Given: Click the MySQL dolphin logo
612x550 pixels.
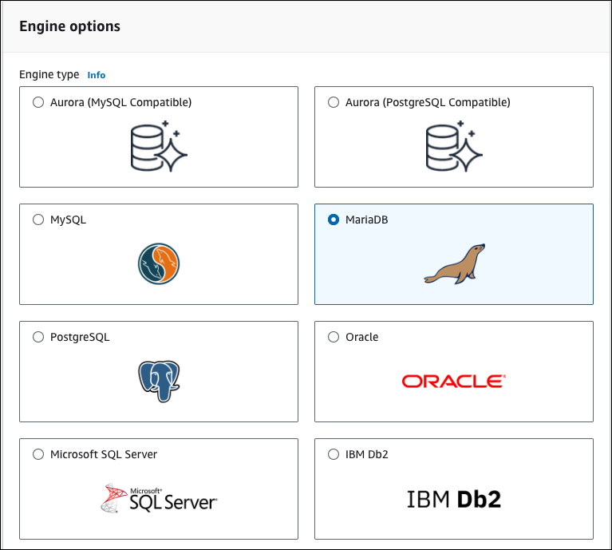Looking at the screenshot, I should (158, 264).
